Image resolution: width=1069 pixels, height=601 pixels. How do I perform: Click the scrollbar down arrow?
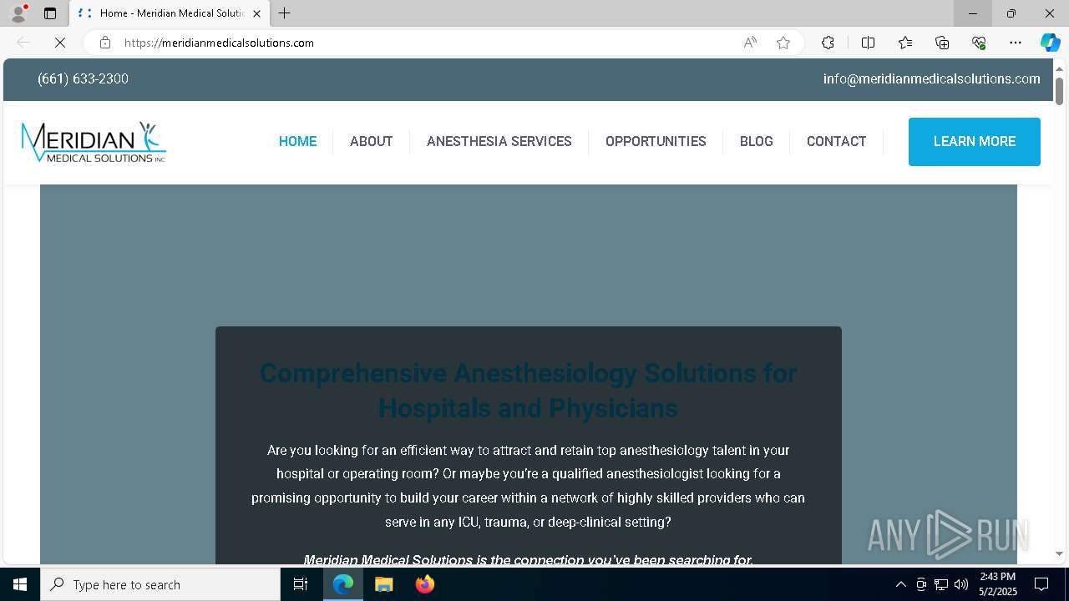tap(1059, 553)
